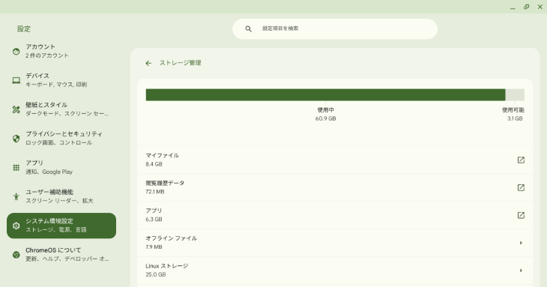Viewport: 547px width, 287px height.
Task: Click the システム環境設定 gear icon
Action: (16, 226)
